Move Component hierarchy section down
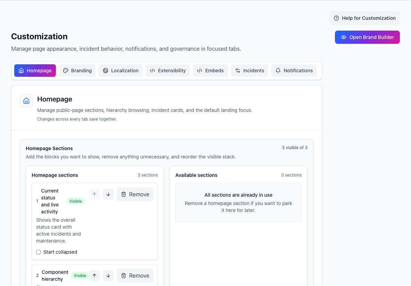The width and height of the screenshot is (411, 286). [x=108, y=276]
